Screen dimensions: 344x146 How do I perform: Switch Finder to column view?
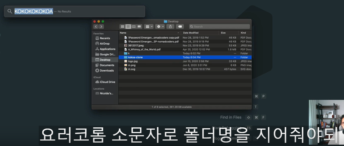click(134, 27)
